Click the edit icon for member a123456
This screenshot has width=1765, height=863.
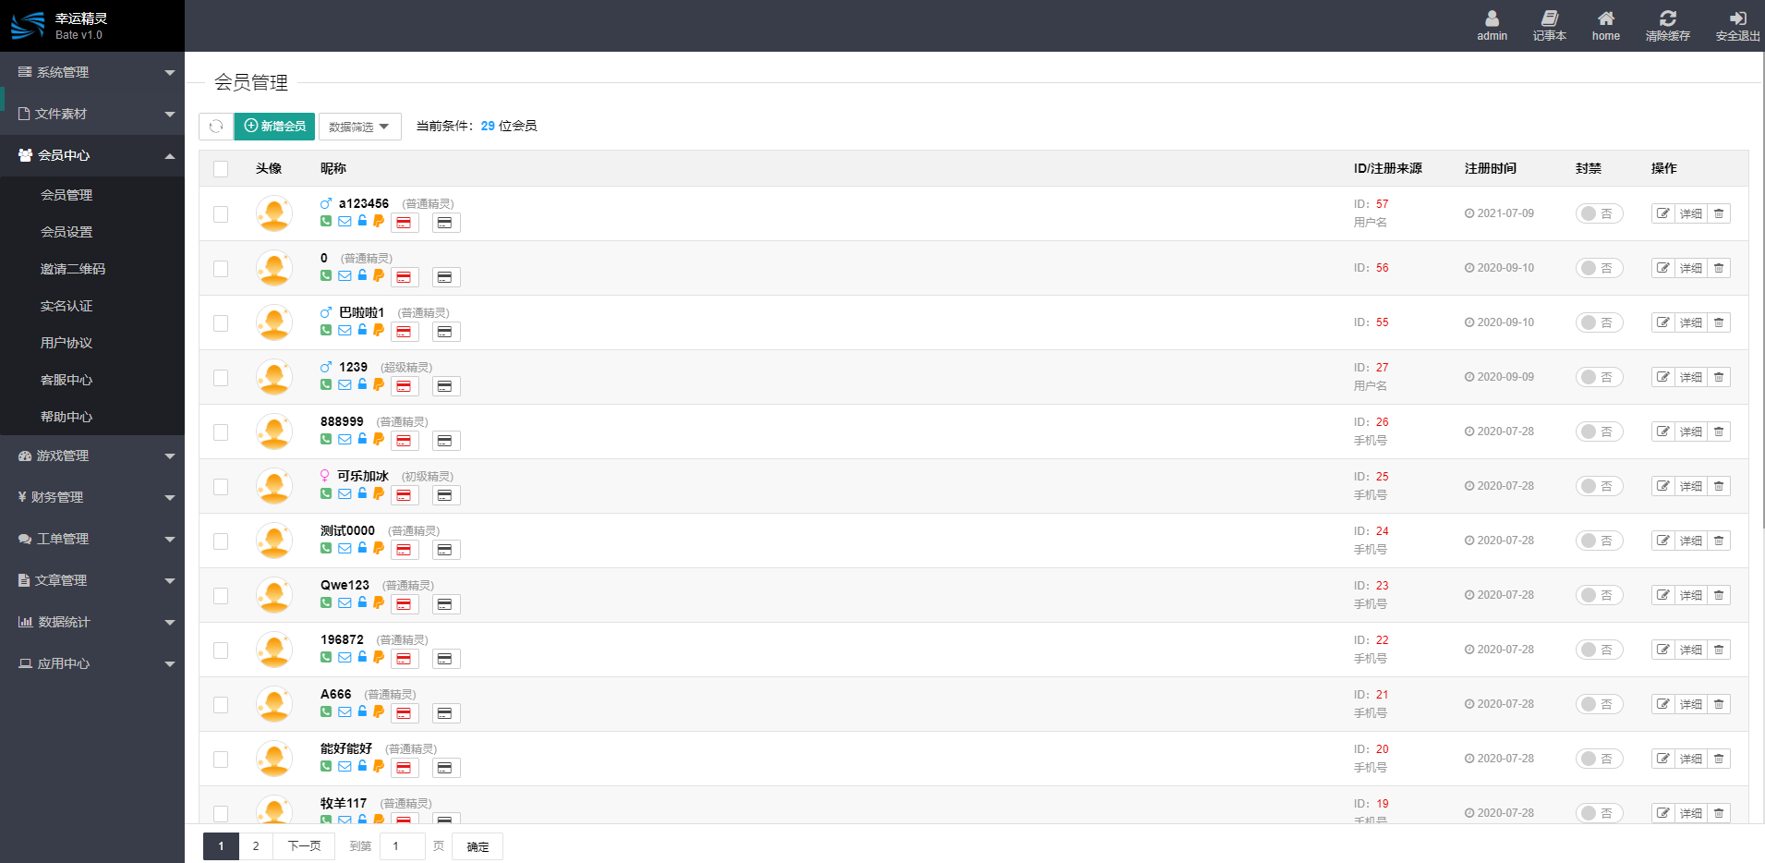(x=1663, y=213)
